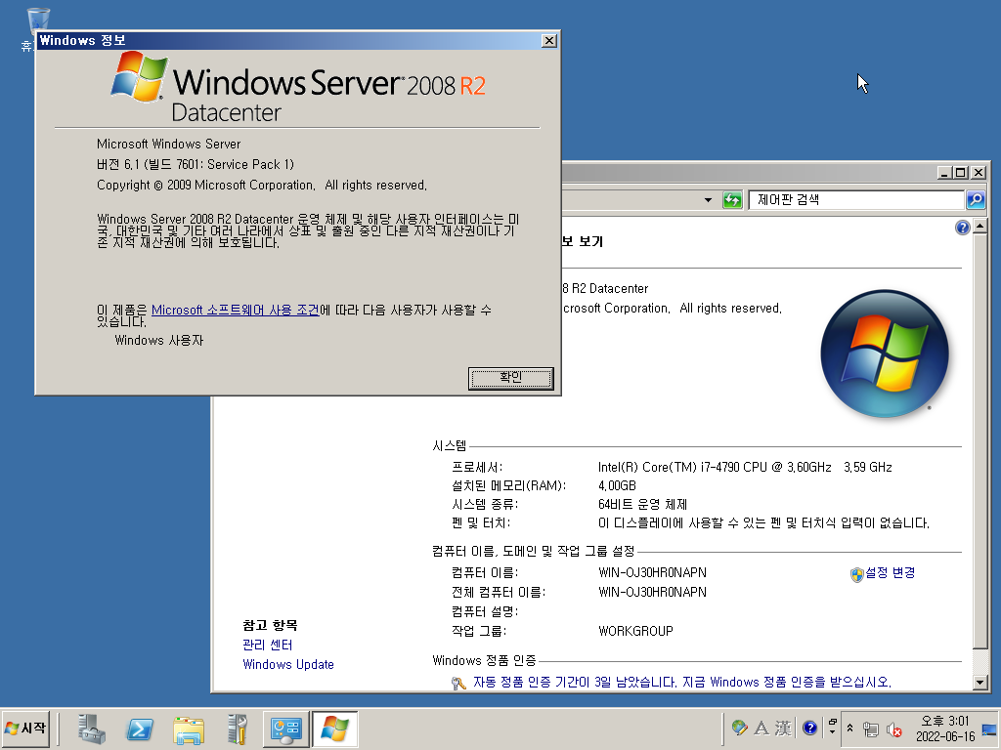Screen dimensions: 1001x750
Task: Click the 버전 6.1 빌드 7601 version line
Action: (x=196, y=164)
